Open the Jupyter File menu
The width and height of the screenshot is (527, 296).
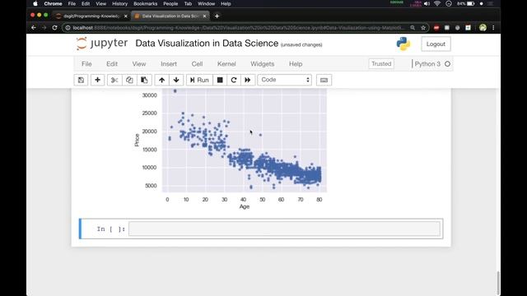point(86,64)
